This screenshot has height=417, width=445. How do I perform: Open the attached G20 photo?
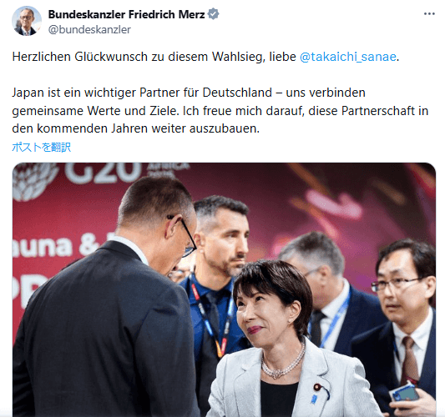[224, 289]
